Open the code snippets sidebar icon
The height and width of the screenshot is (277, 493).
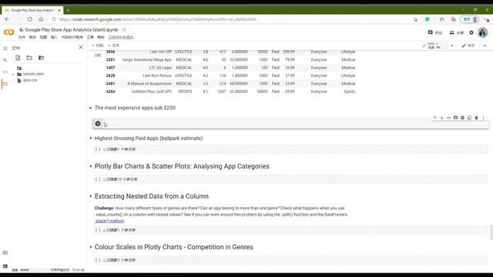pos(5,72)
